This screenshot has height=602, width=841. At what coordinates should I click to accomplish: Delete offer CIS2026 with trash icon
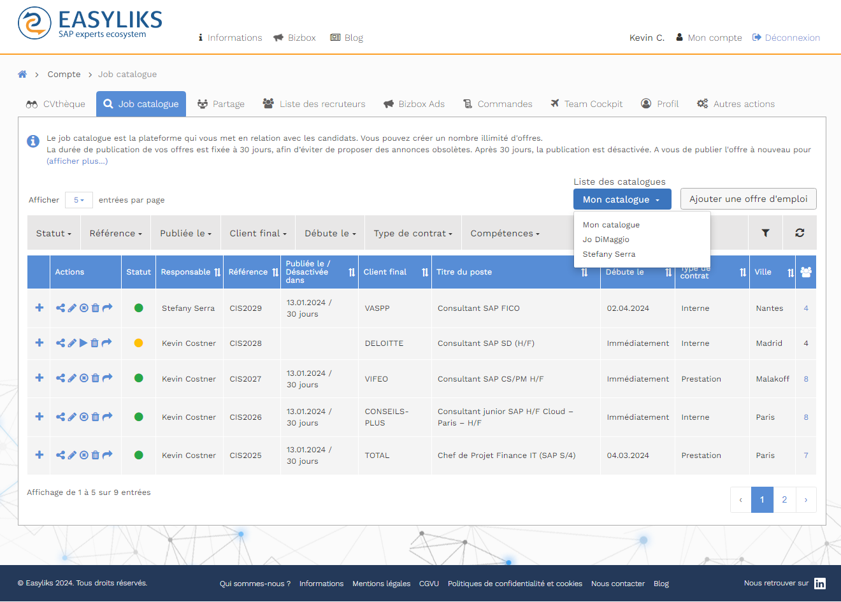(95, 417)
